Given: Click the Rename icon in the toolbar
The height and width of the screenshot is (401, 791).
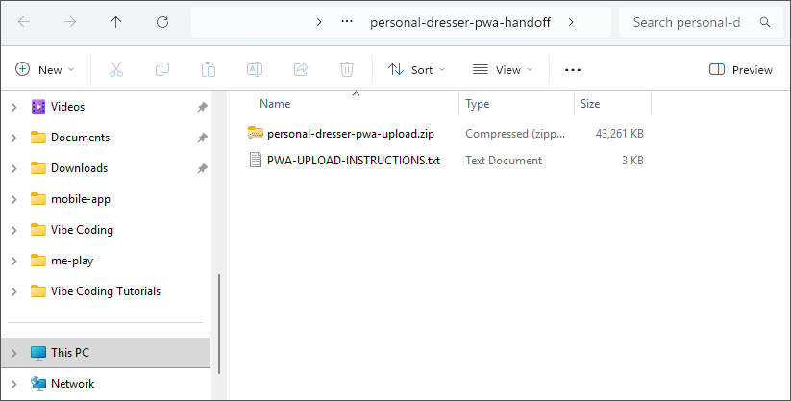Looking at the screenshot, I should 255,69.
